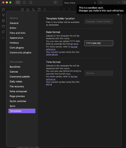Open format reference link under Time format
126x148 pixels.
coord(62,78)
